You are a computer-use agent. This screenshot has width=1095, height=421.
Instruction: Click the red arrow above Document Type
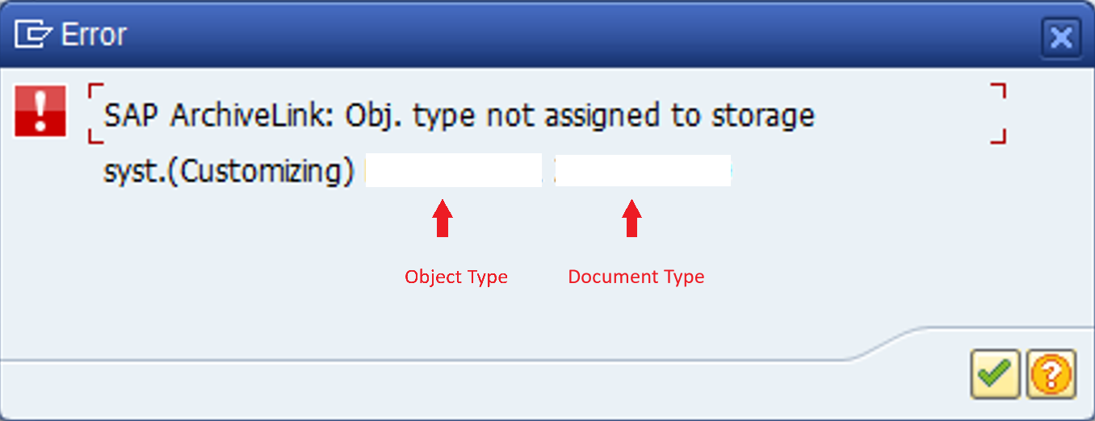click(631, 219)
